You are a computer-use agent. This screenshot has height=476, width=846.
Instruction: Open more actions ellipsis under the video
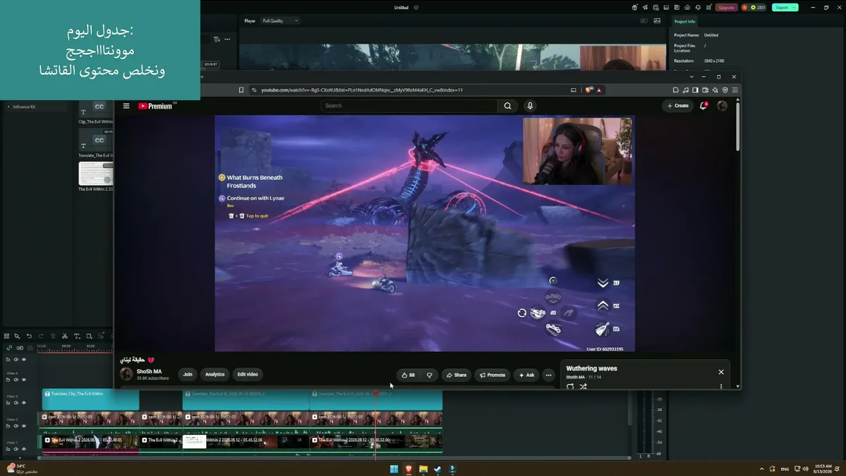click(x=548, y=375)
